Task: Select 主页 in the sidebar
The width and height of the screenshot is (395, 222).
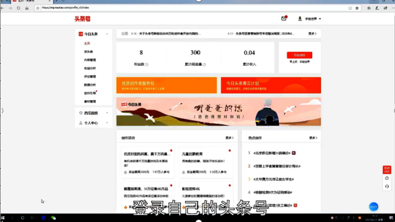Action: coord(87,43)
